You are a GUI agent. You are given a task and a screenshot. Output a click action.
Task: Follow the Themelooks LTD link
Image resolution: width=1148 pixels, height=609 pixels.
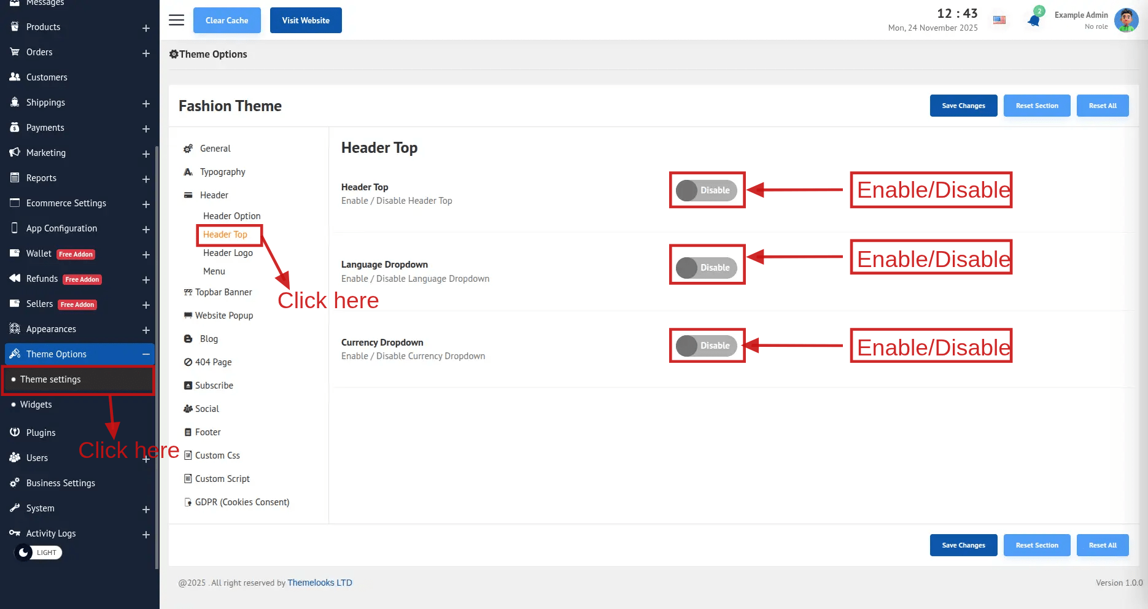(320, 583)
